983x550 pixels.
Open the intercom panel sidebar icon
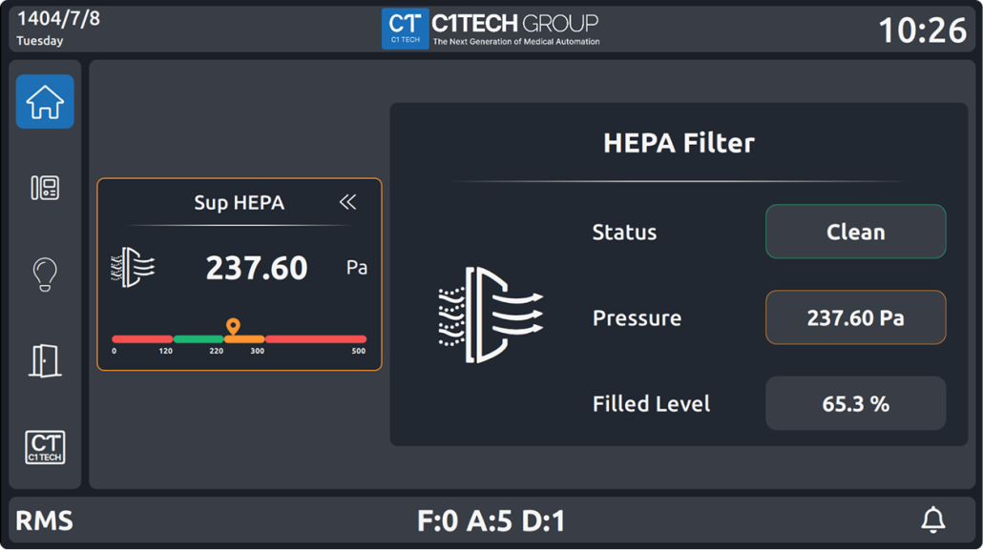pyautogui.click(x=45, y=188)
